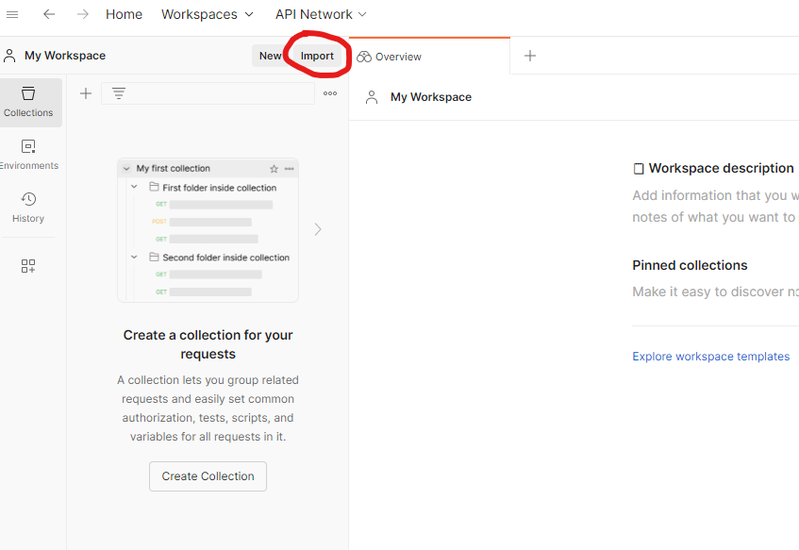Open the hamburger menu icon

(12, 13)
